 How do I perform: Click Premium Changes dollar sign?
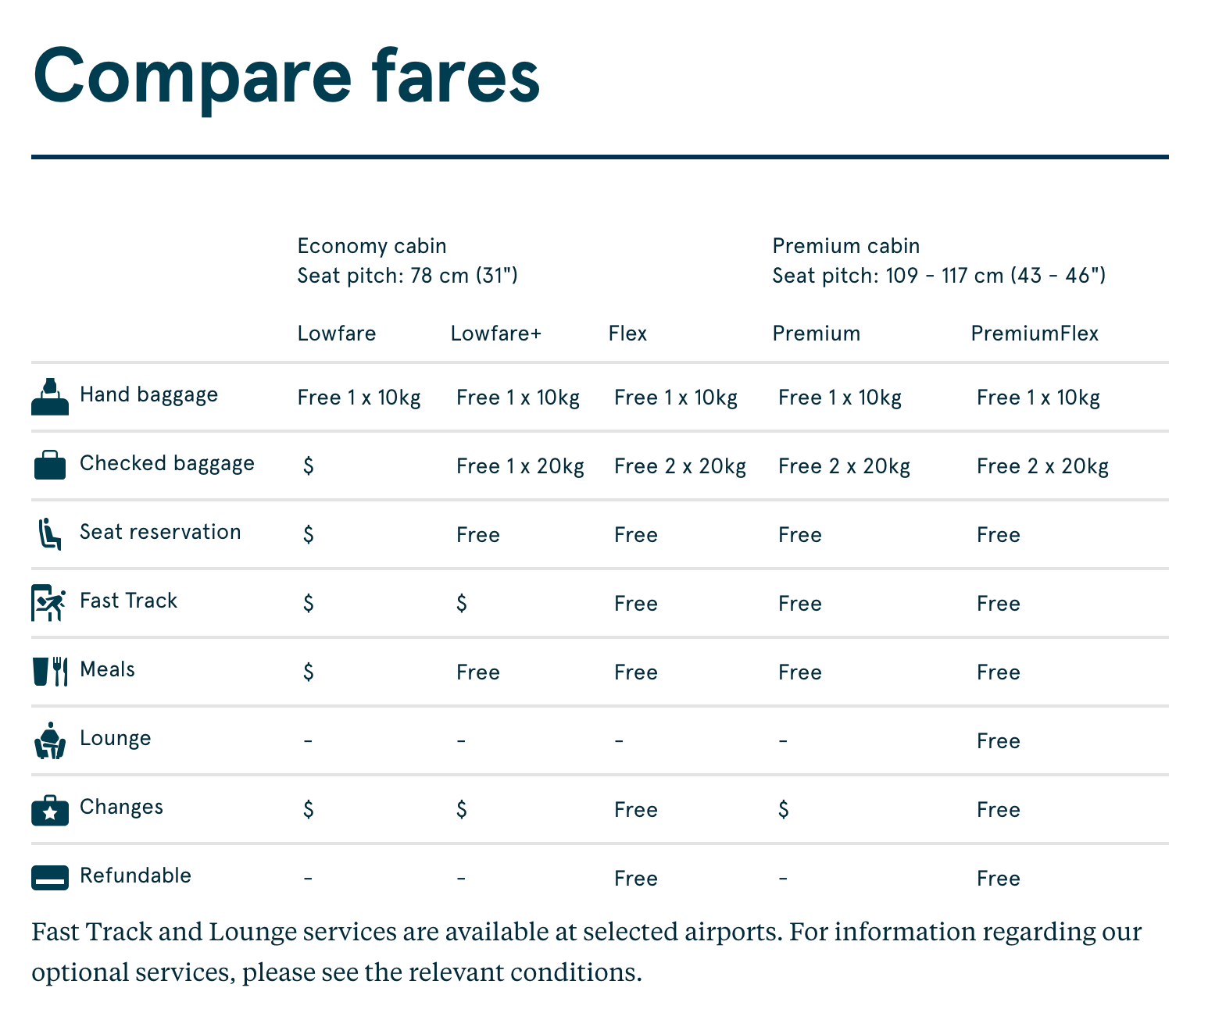point(783,810)
